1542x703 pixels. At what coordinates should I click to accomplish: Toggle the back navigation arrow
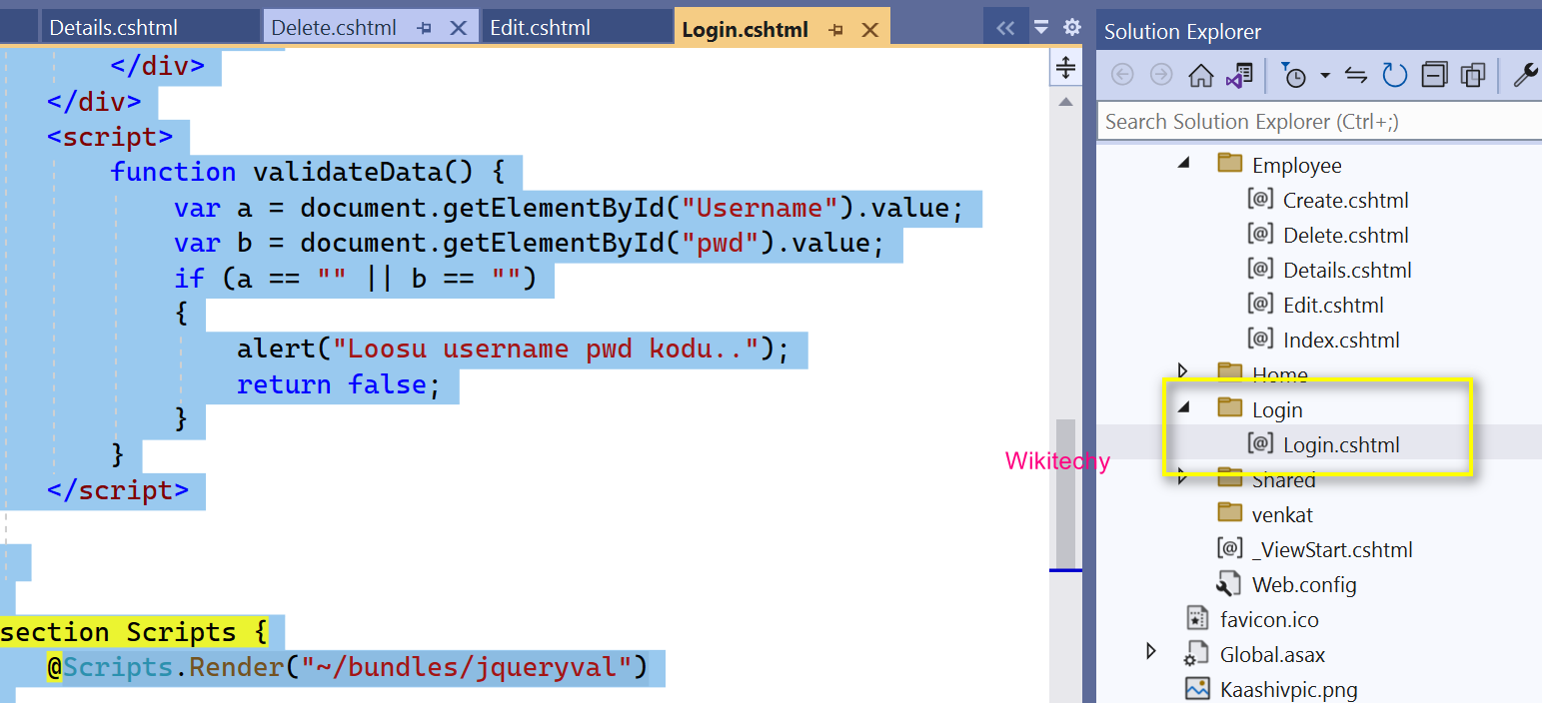[x=1121, y=75]
